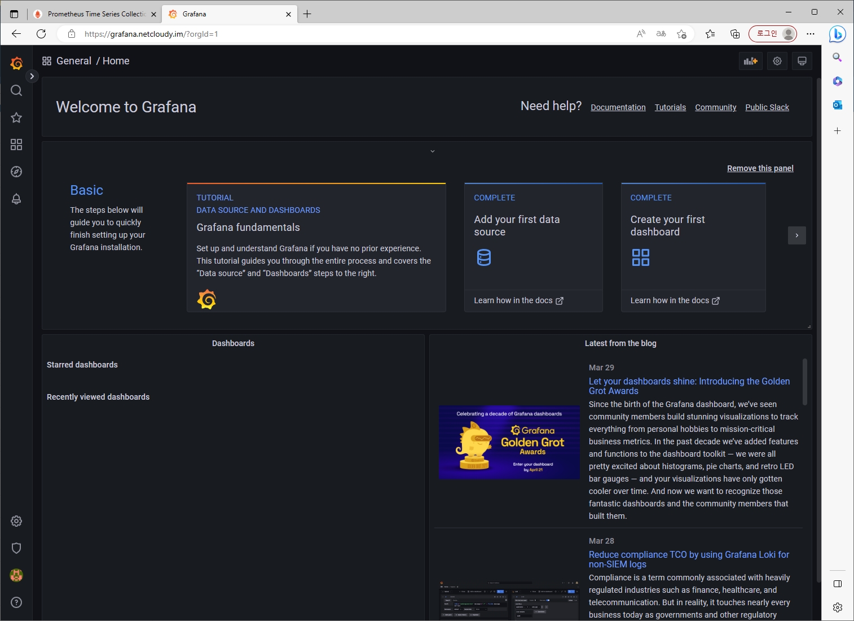
Task: Click the translate page icon
Action: pos(661,34)
